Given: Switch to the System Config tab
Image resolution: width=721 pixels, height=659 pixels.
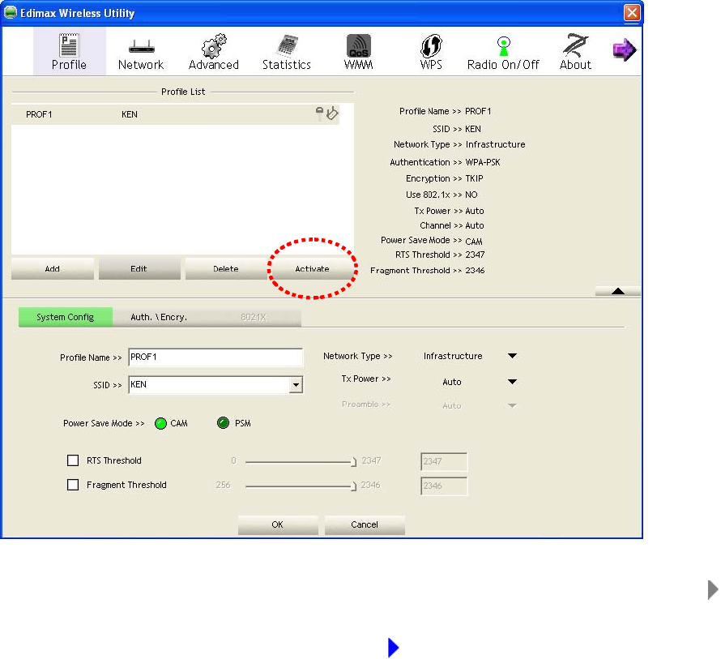Looking at the screenshot, I should pos(66,317).
